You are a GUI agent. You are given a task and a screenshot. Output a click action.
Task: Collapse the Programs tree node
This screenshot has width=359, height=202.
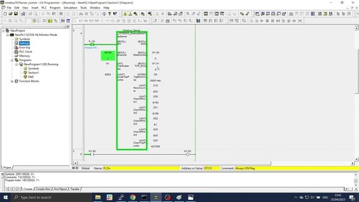tap(12, 60)
